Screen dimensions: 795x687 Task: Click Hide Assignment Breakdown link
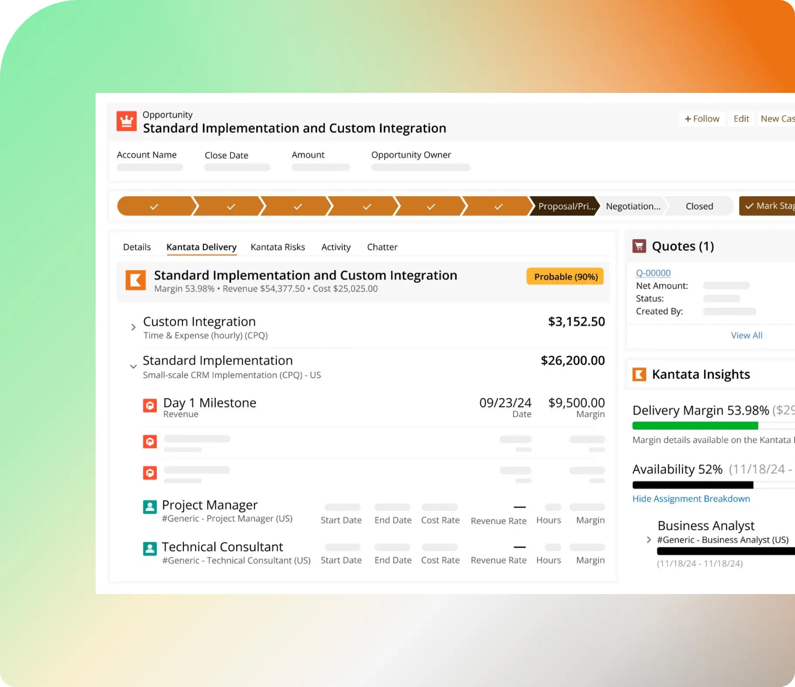point(691,499)
